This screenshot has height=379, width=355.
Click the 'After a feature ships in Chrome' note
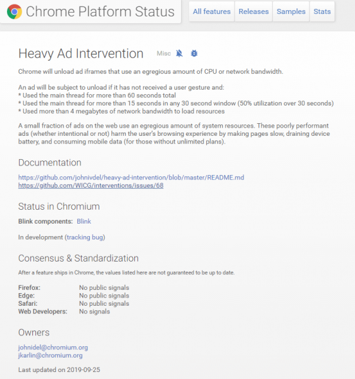point(126,273)
